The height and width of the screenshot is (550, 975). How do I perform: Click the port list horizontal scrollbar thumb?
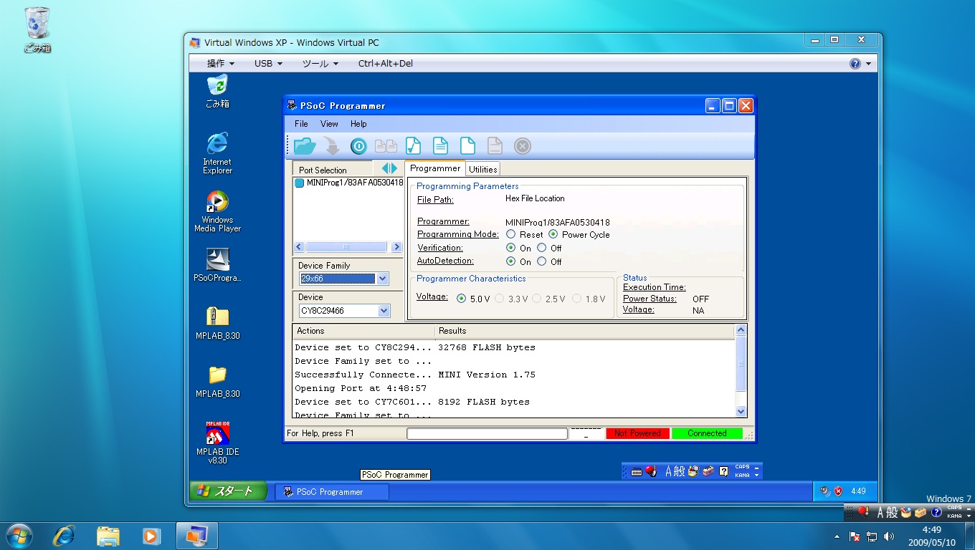(x=346, y=246)
